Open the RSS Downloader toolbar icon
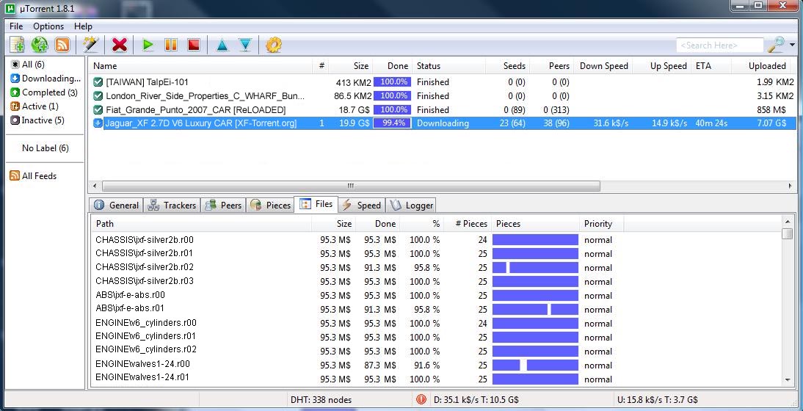Viewport: 803px width, 411px height. point(62,45)
